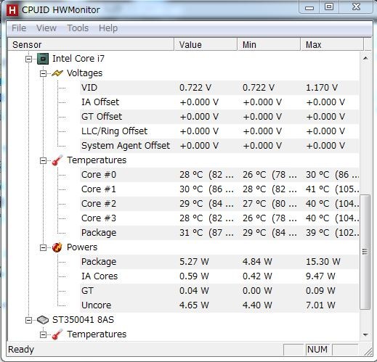Open the File menu
Image resolution: width=377 pixels, height=362 pixels.
(x=19, y=28)
